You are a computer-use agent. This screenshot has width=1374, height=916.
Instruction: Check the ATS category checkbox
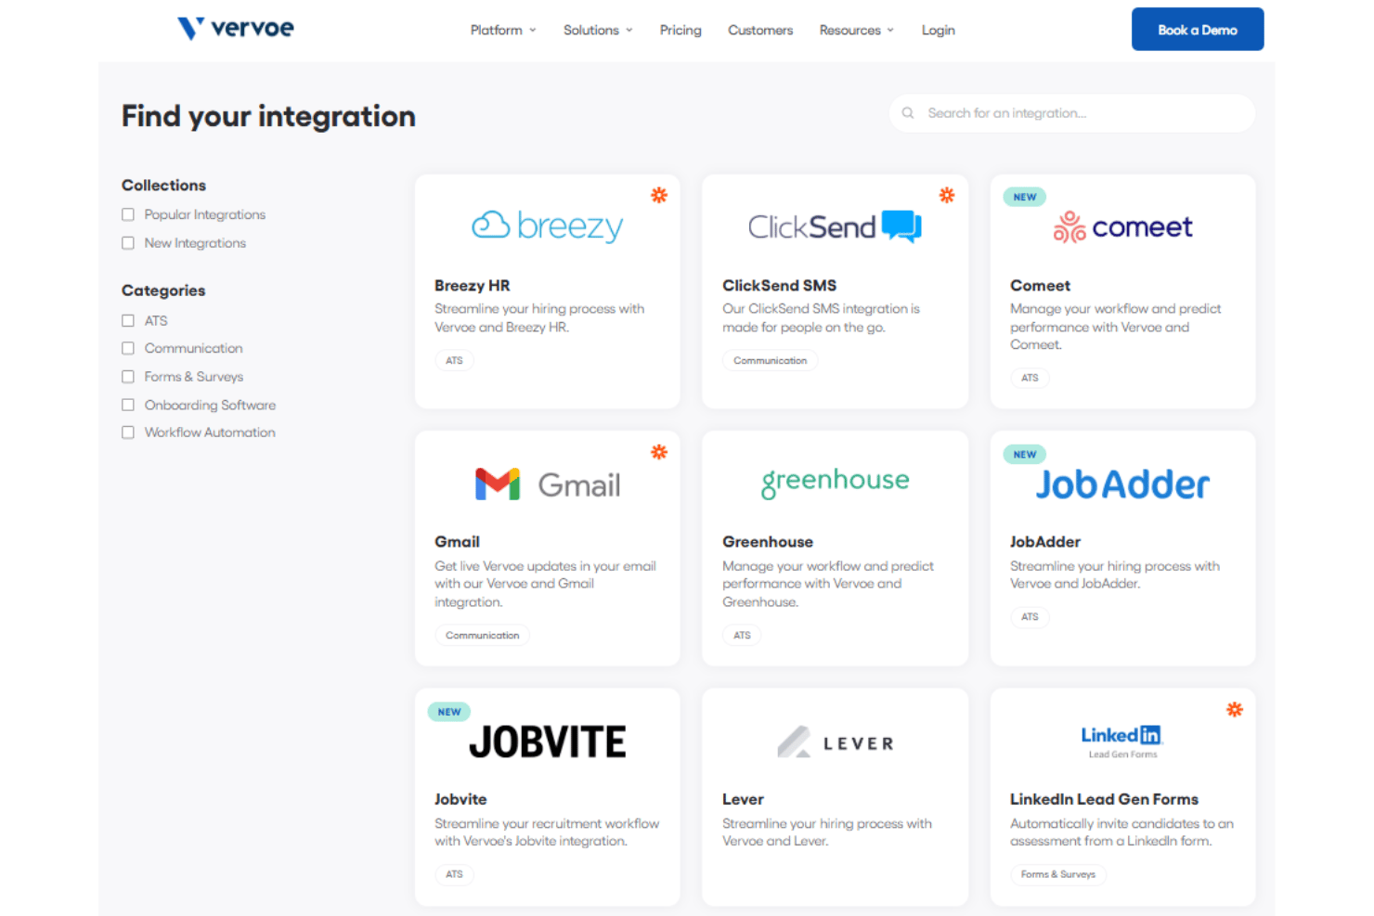coord(128,320)
